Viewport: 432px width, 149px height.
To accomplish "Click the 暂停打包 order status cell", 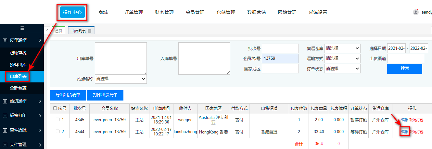I will pos(359,120).
